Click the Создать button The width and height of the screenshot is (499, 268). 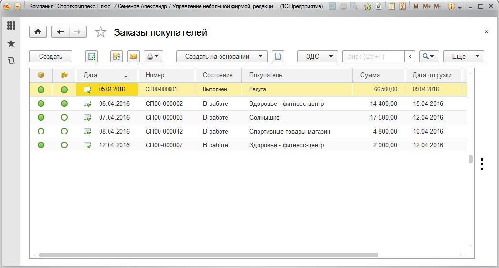click(50, 56)
